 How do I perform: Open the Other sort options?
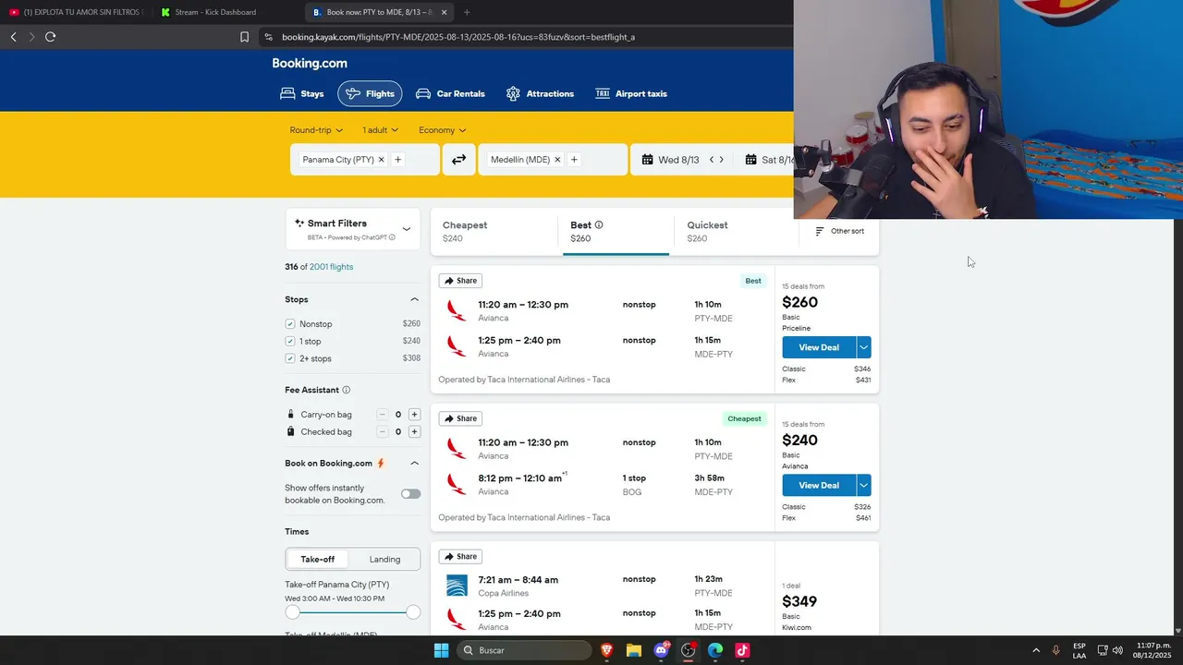pyautogui.click(x=839, y=231)
